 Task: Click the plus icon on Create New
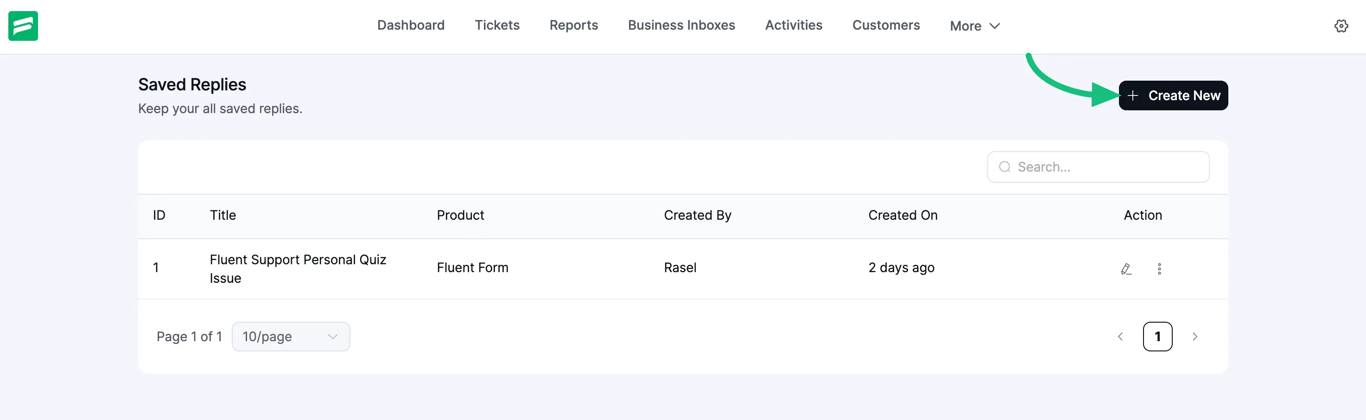pyautogui.click(x=1133, y=95)
